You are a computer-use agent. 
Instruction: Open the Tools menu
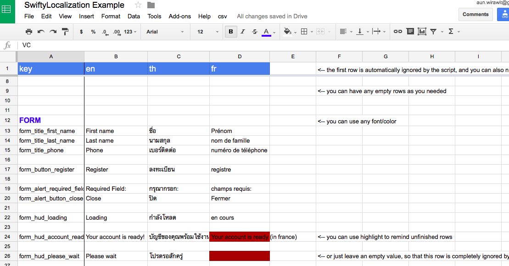(x=154, y=16)
